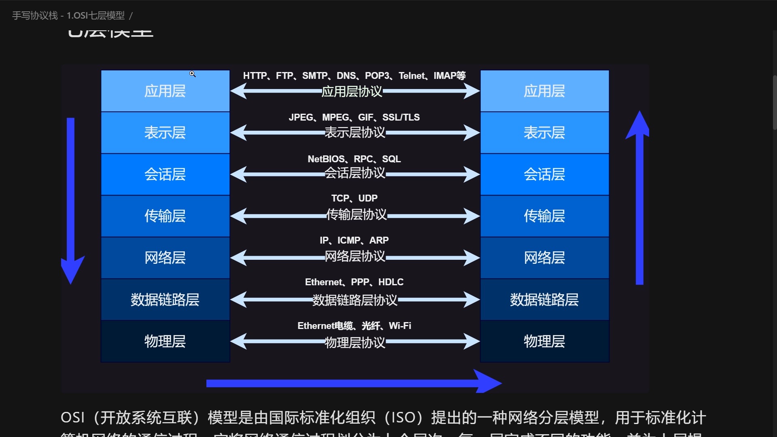Click 网络层协议 bidirectional arrow

coord(354,257)
